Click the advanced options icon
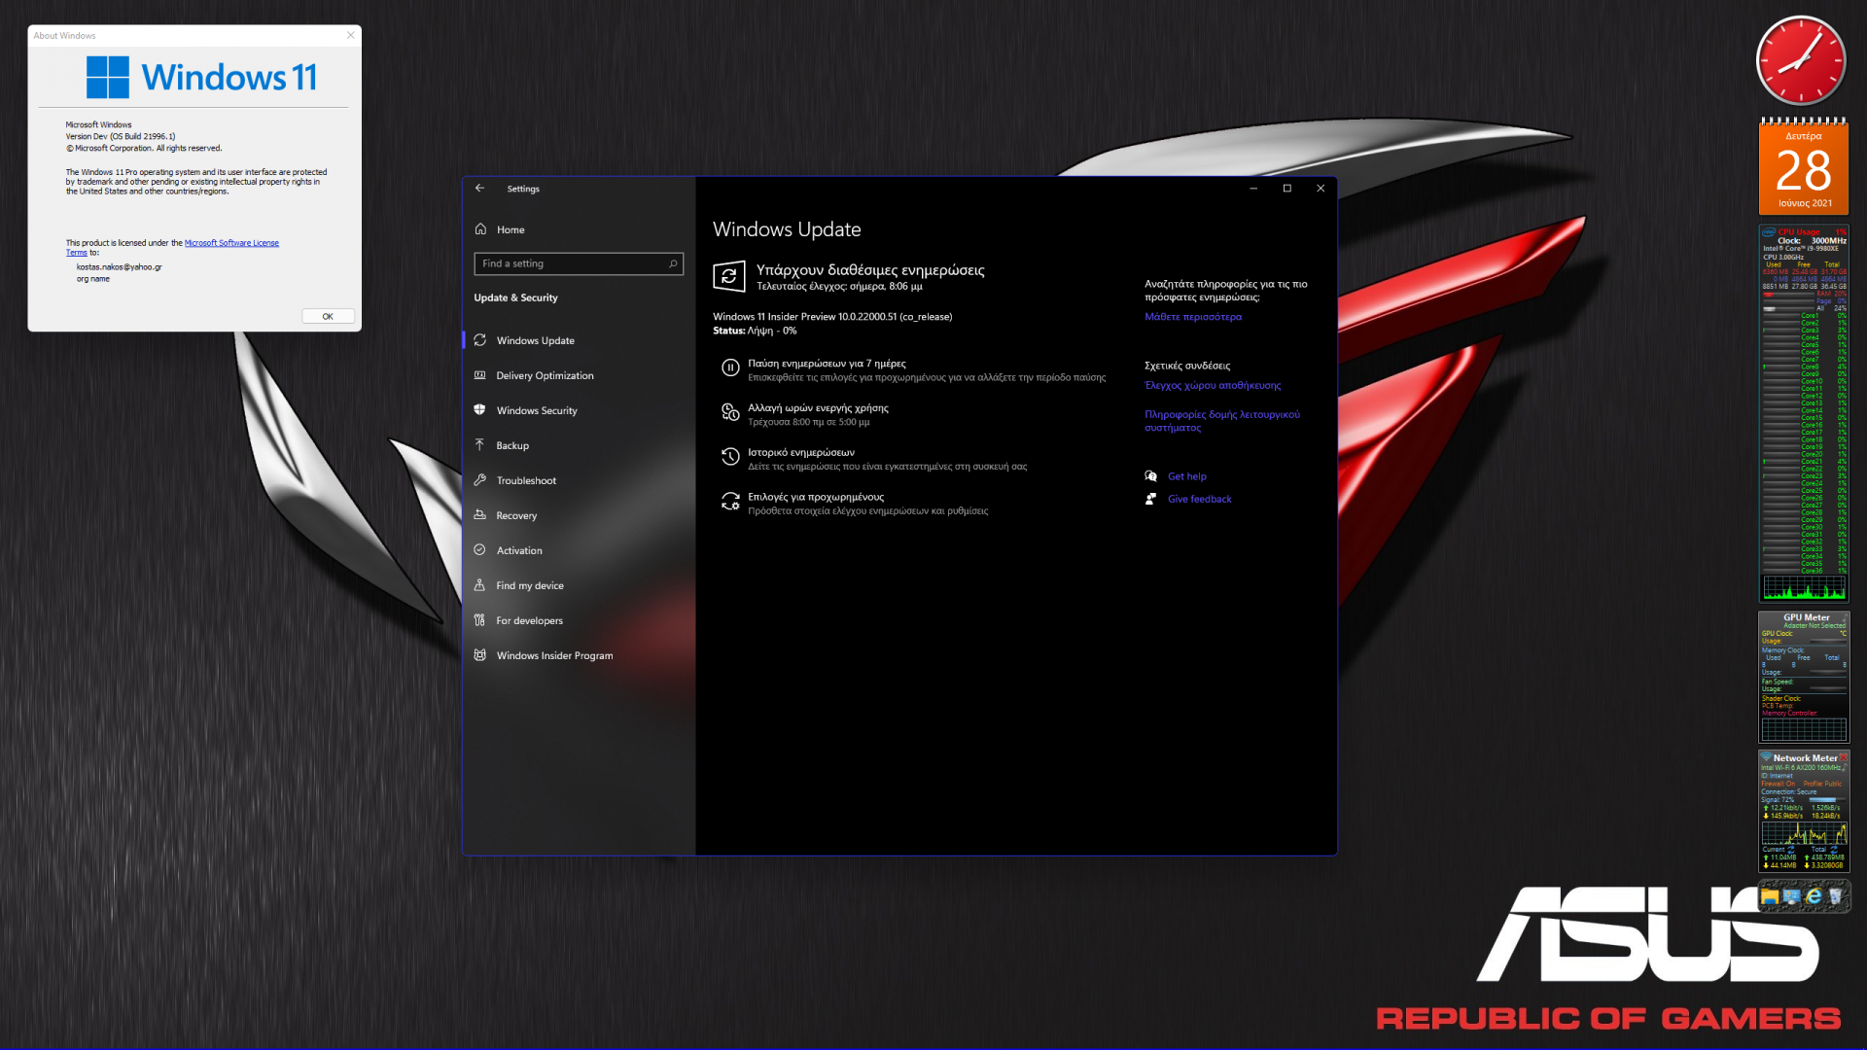The width and height of the screenshot is (1867, 1050). [x=730, y=501]
